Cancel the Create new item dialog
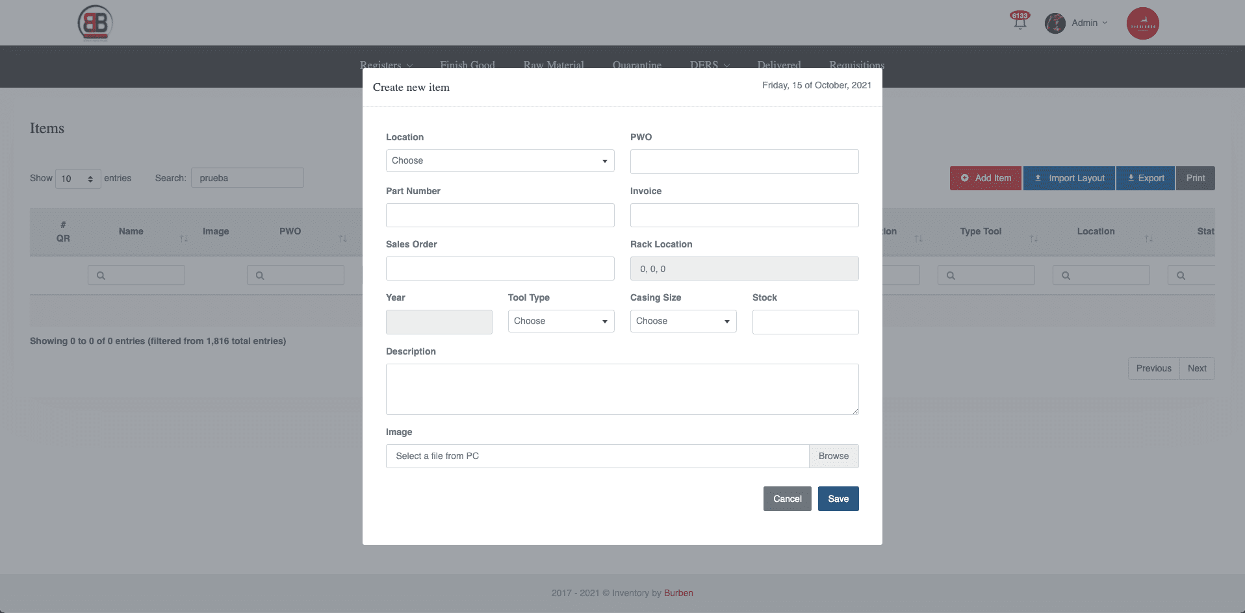The image size is (1245, 613). point(787,499)
